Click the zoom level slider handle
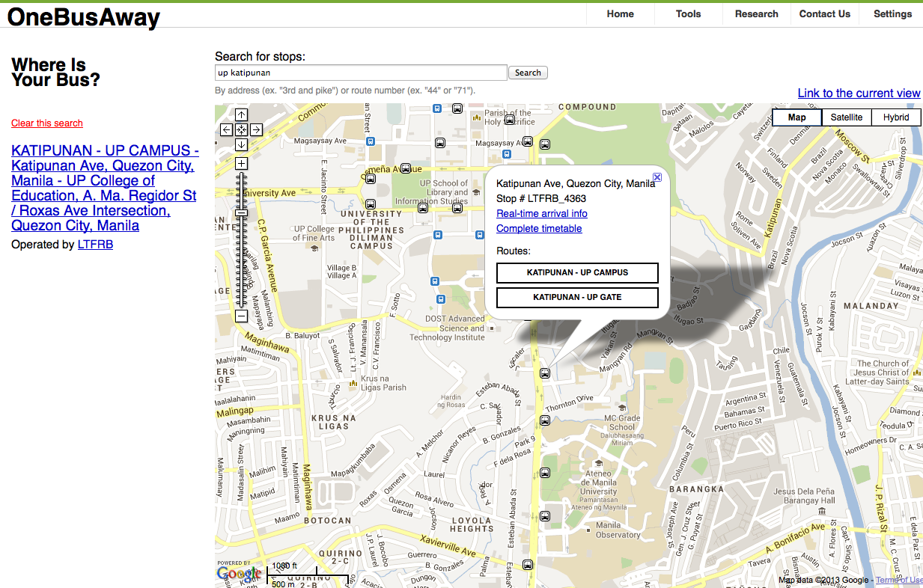Image resolution: width=923 pixels, height=588 pixels. [x=241, y=213]
